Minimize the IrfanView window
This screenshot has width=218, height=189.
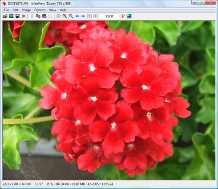point(195,3)
